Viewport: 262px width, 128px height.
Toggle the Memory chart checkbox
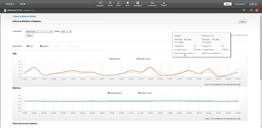point(41,46)
